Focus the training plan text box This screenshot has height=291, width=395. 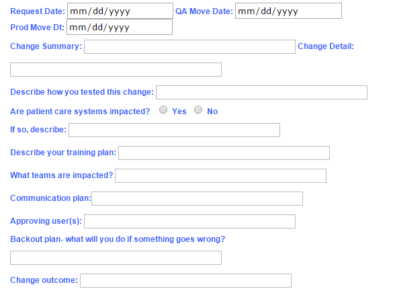(224, 153)
